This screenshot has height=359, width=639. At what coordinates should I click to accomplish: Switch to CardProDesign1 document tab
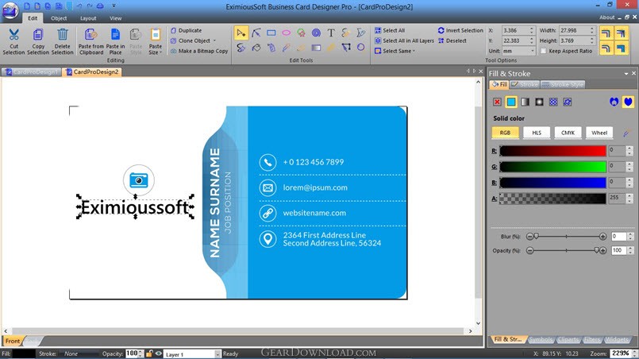(32, 71)
